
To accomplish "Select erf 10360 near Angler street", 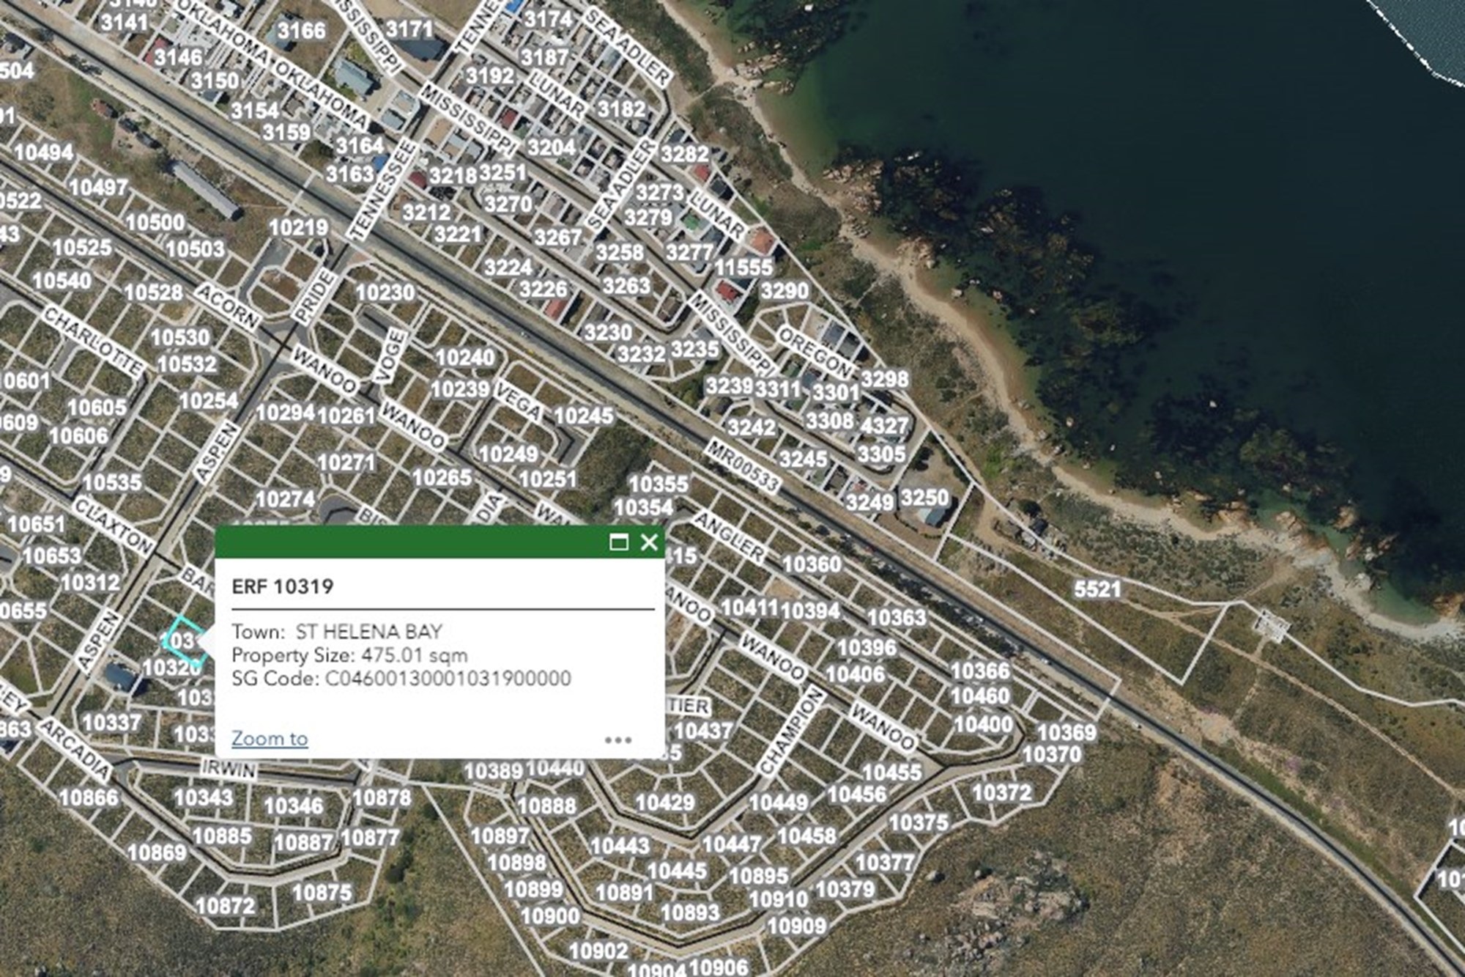I will [812, 564].
